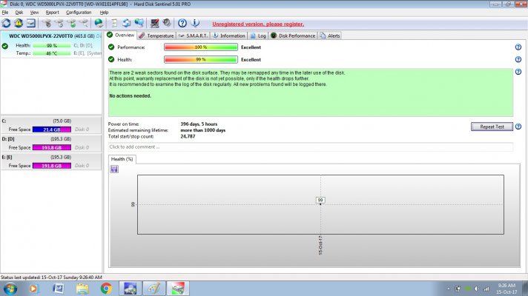The width and height of the screenshot is (528, 296).
Task: Open the Configuration menu
Action: point(79,13)
